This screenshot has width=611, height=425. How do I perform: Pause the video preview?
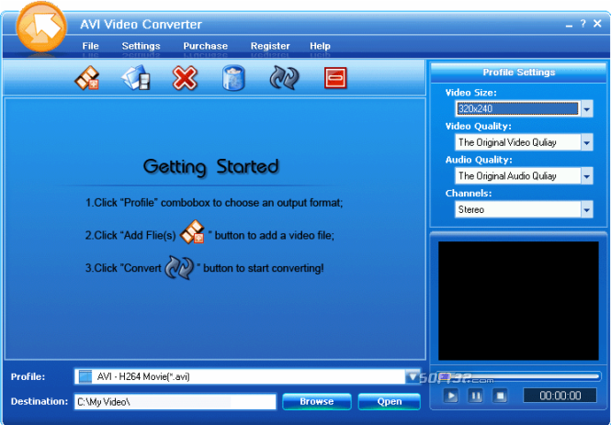[476, 397]
